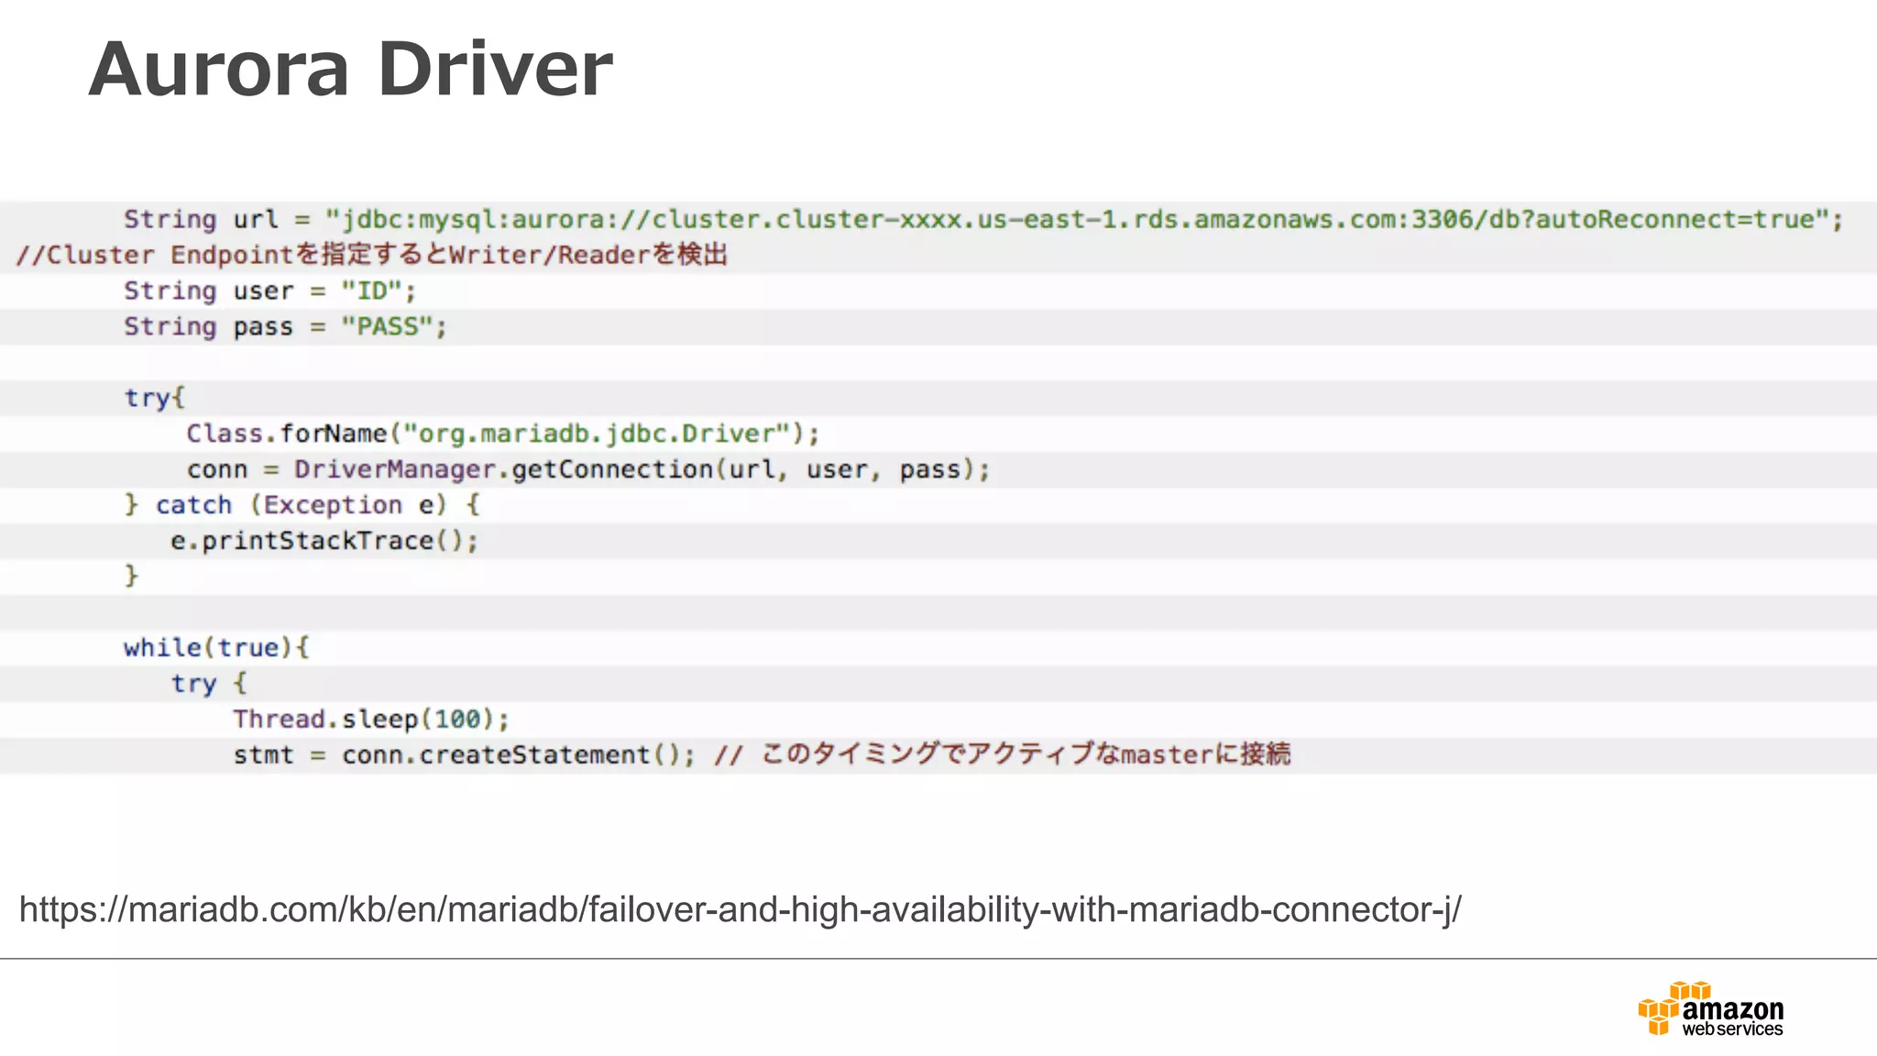The height and width of the screenshot is (1056, 1877).
Task: Click the while(true){ loop line
Action: (x=216, y=648)
